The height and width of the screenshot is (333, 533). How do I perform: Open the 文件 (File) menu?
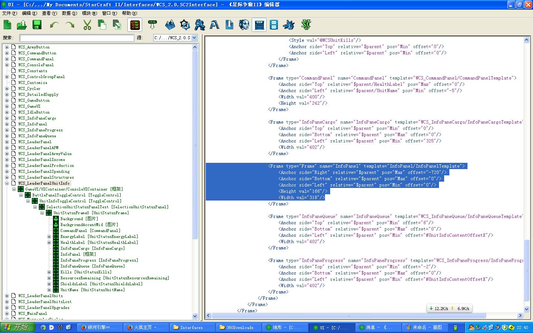pos(9,13)
